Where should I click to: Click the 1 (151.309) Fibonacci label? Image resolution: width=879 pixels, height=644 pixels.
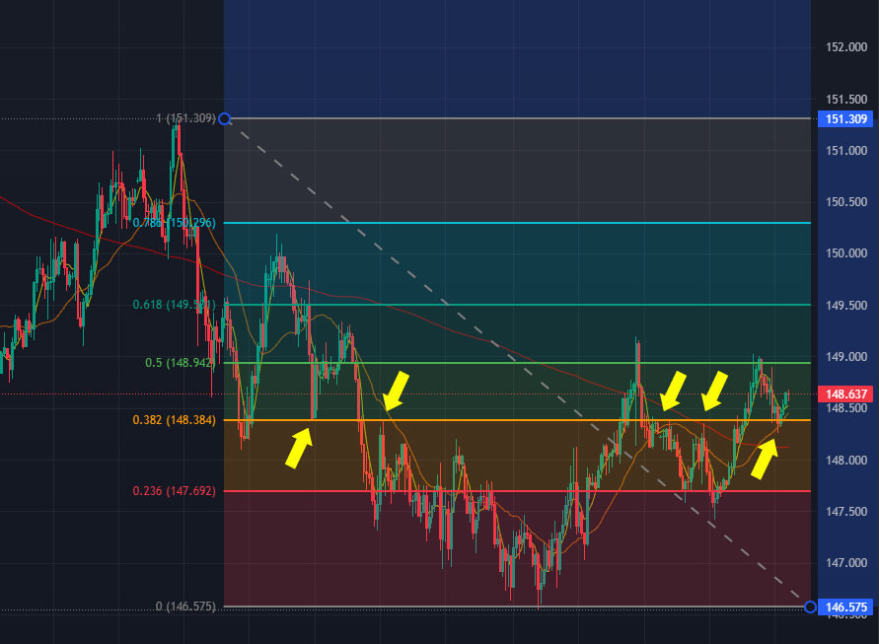click(x=185, y=119)
